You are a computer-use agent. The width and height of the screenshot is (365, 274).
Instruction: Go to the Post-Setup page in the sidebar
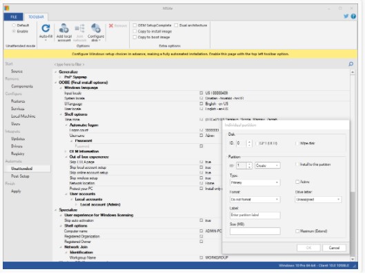point(20,176)
